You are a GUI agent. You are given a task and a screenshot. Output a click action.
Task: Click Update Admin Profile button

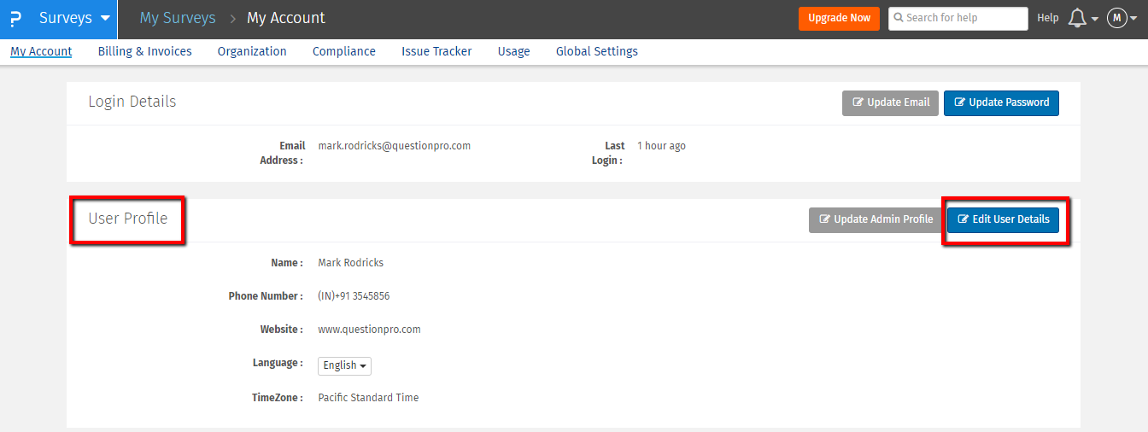[x=876, y=219]
